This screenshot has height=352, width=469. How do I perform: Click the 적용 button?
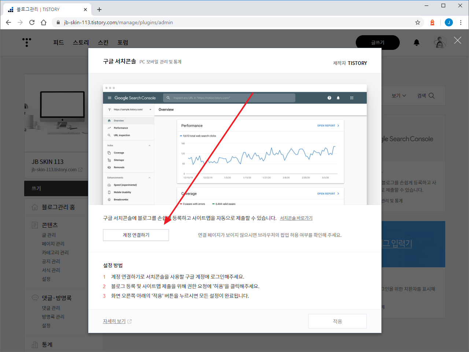337,321
